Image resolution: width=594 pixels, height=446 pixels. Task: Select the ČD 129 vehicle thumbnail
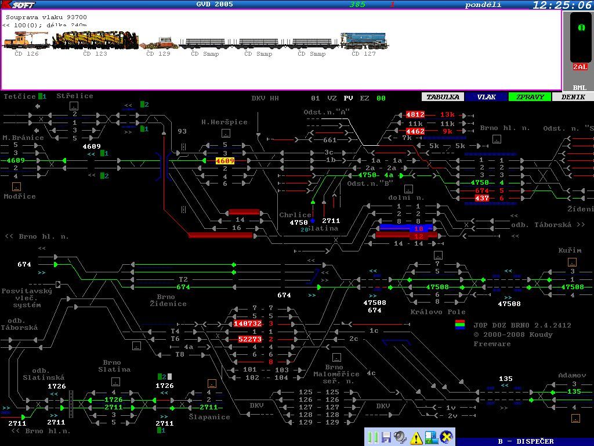click(x=158, y=43)
